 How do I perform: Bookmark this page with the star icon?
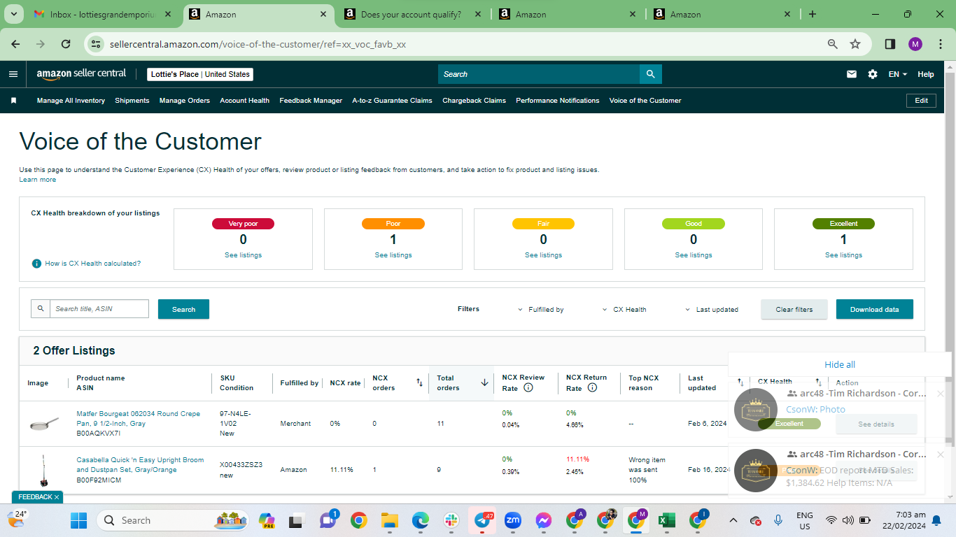click(x=855, y=44)
